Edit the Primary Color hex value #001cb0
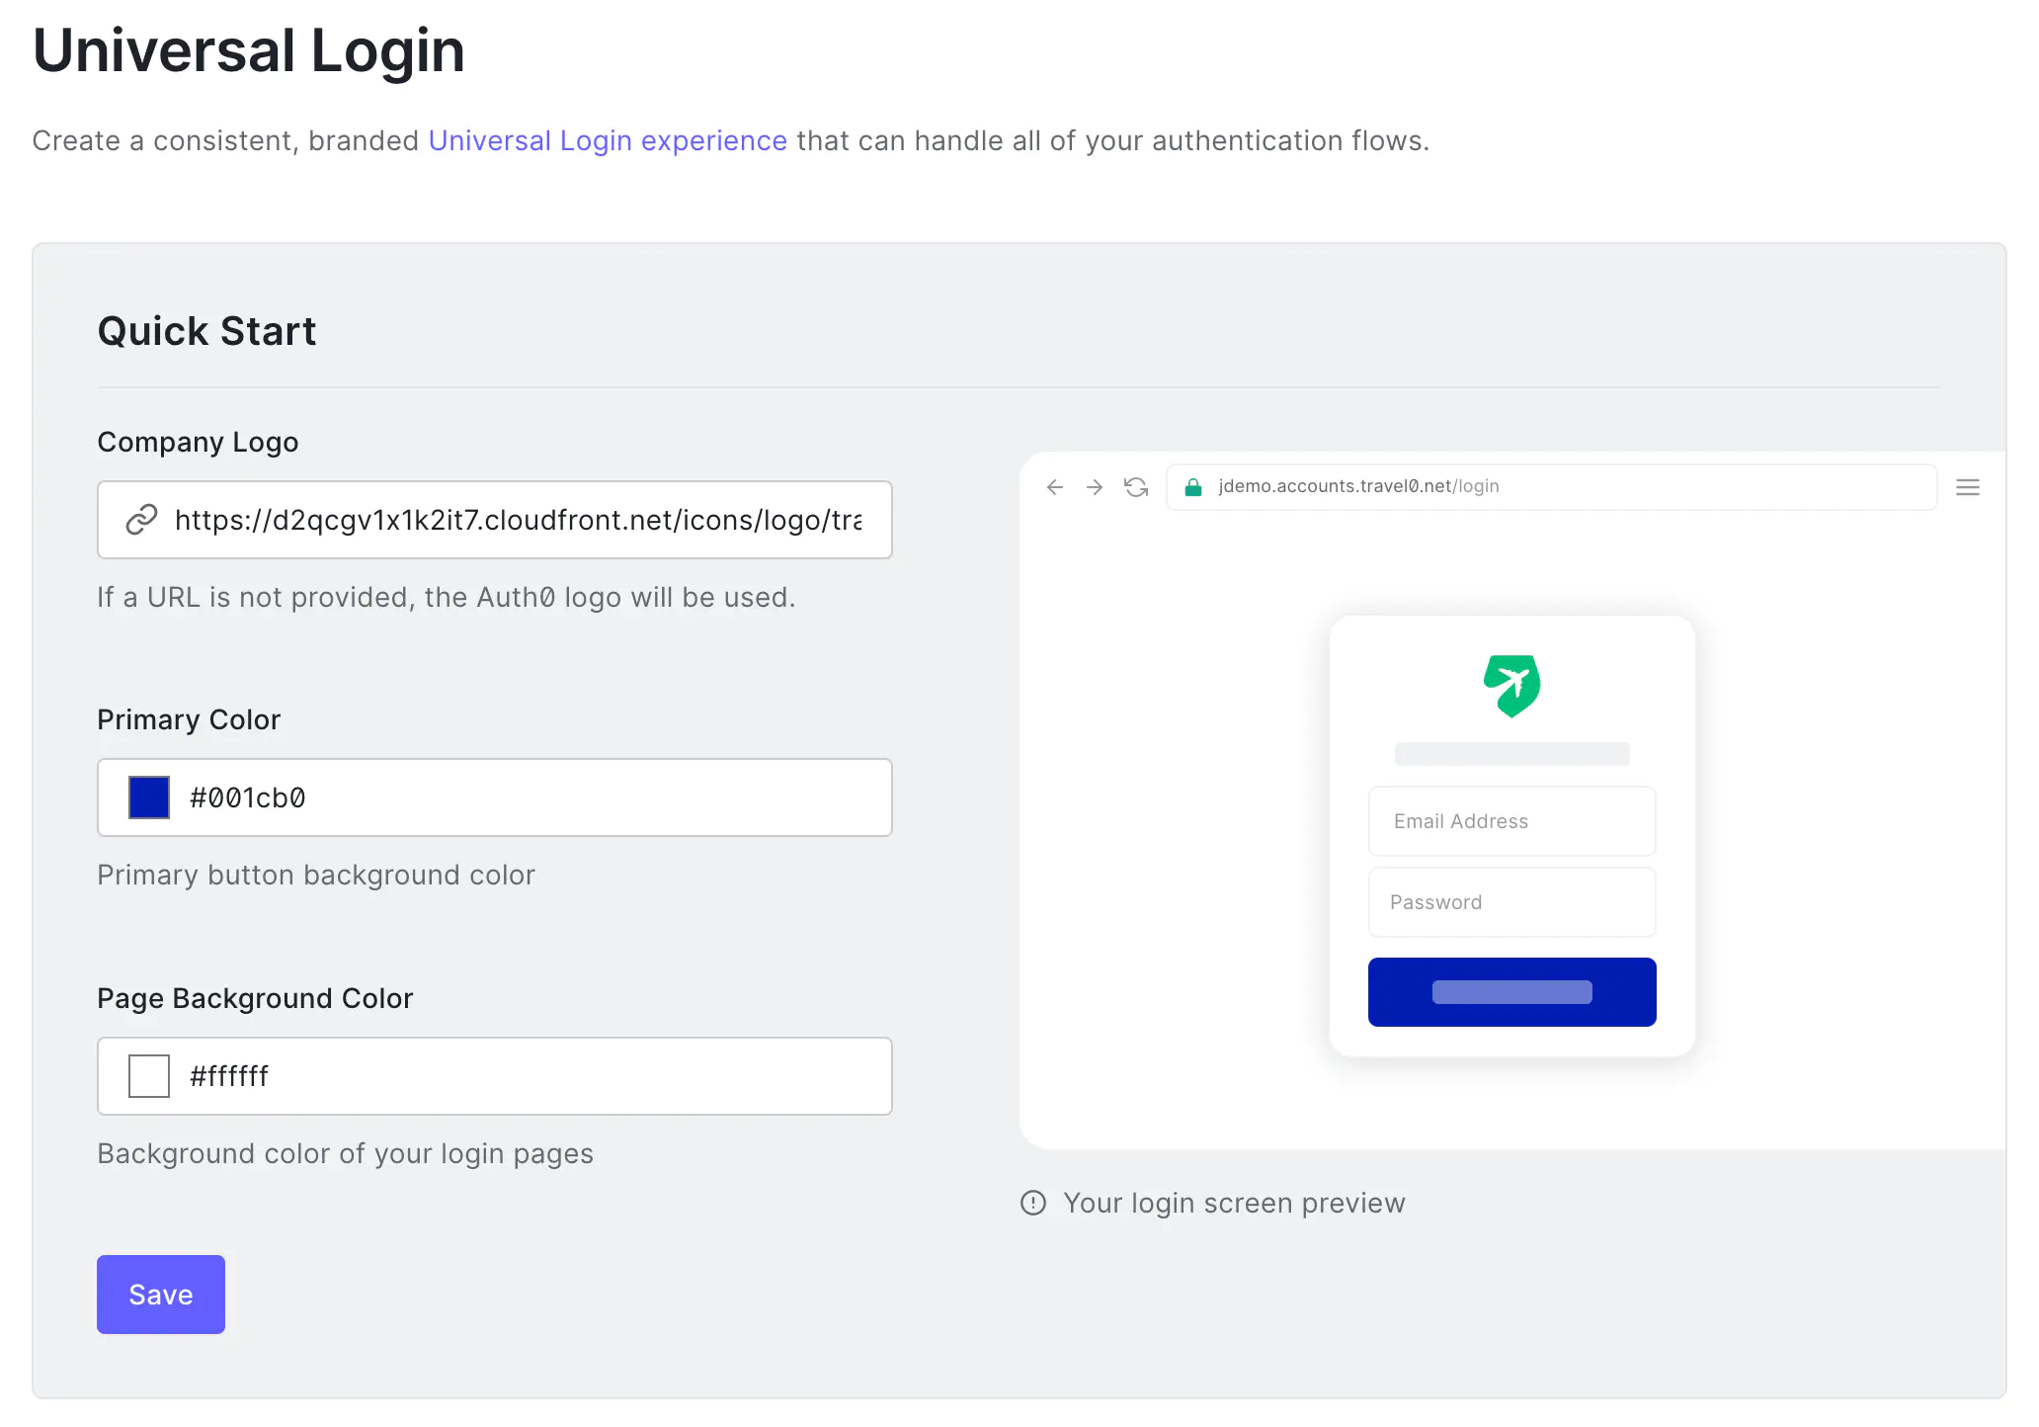The height and width of the screenshot is (1427, 2039). click(x=247, y=797)
